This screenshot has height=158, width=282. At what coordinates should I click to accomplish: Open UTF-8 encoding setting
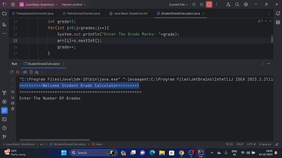(251, 144)
